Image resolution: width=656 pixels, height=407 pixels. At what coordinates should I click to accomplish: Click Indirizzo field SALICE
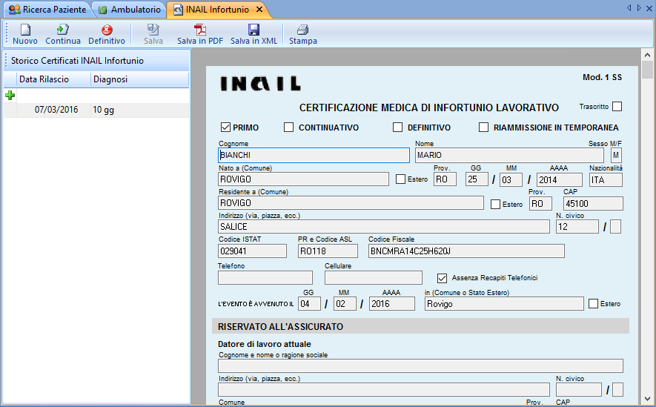pyautogui.click(x=384, y=227)
